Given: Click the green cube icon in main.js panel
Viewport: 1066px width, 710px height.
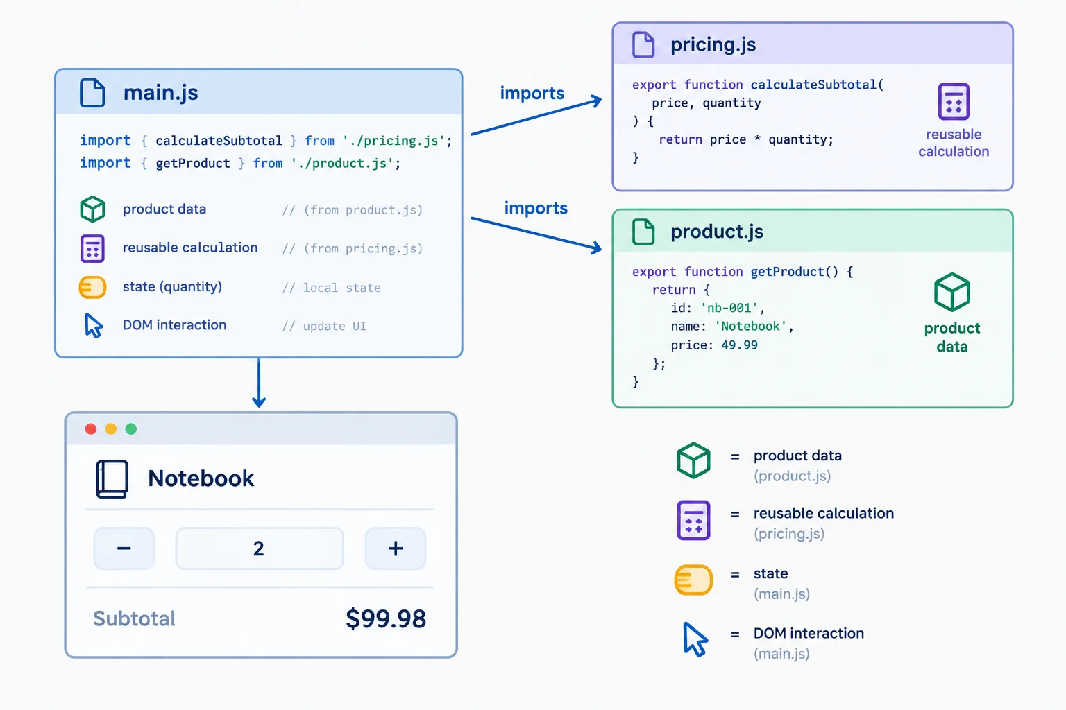Looking at the screenshot, I should click(92, 209).
